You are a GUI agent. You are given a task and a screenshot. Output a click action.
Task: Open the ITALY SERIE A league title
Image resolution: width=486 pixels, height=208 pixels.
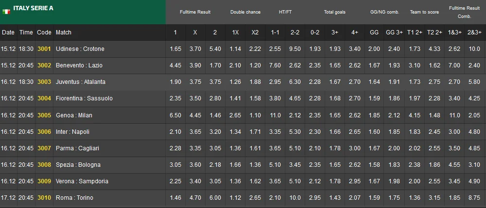pos(33,8)
